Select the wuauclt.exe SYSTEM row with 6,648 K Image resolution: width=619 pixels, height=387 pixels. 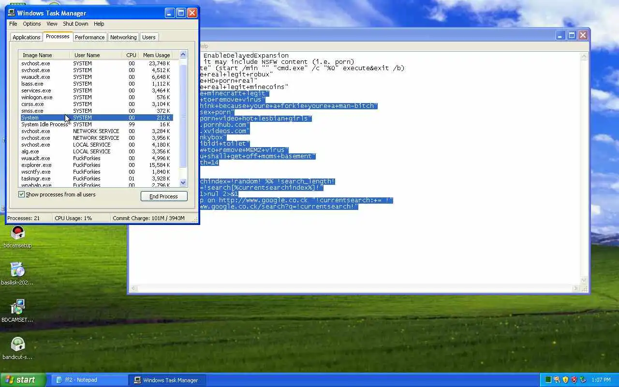click(x=96, y=77)
